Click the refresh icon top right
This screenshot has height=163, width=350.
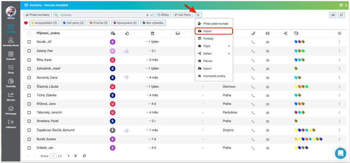[x=341, y=15]
